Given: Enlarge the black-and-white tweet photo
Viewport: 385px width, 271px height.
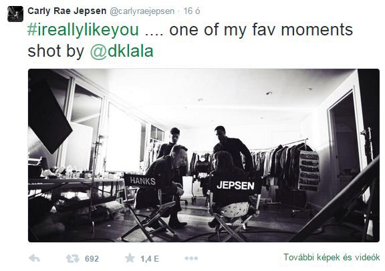Looking at the screenshot, I should tap(204, 156).
